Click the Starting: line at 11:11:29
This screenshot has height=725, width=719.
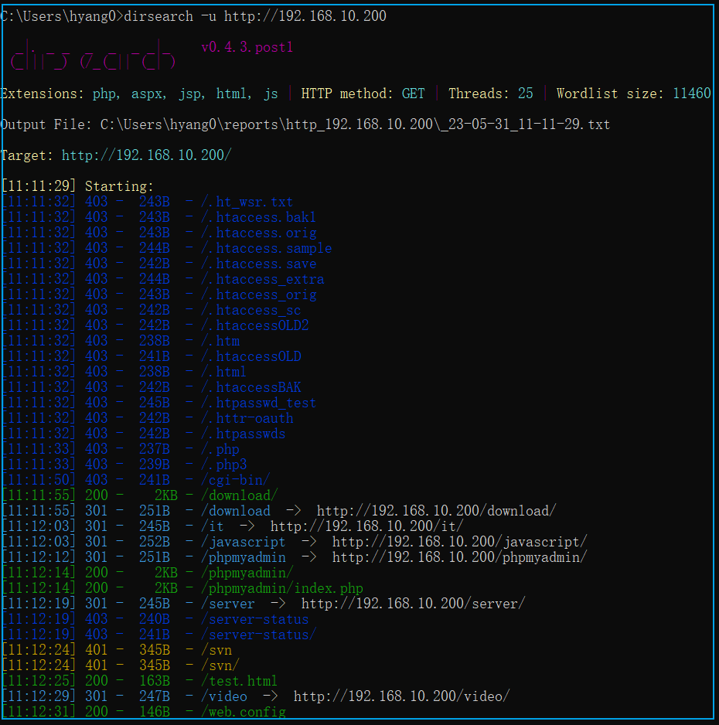[x=77, y=186]
